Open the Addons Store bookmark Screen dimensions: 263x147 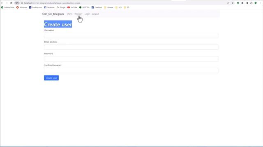8,7
